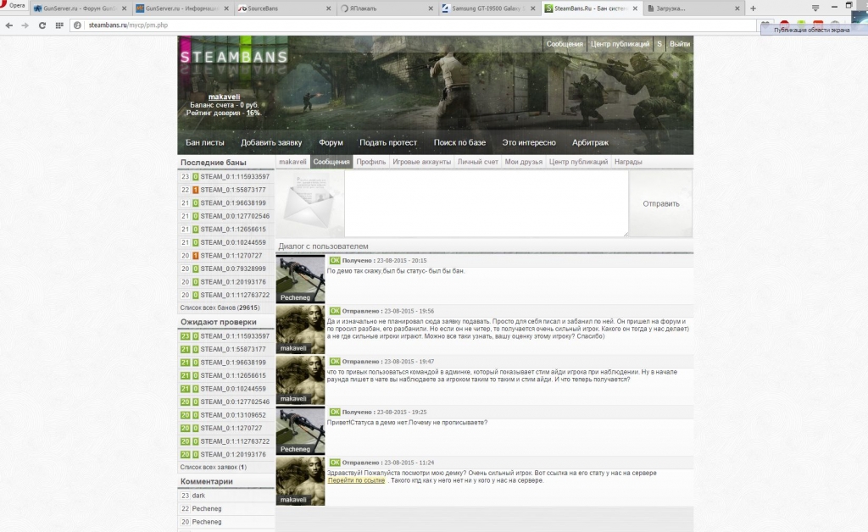Open Speed Dial grid icon

59,25
